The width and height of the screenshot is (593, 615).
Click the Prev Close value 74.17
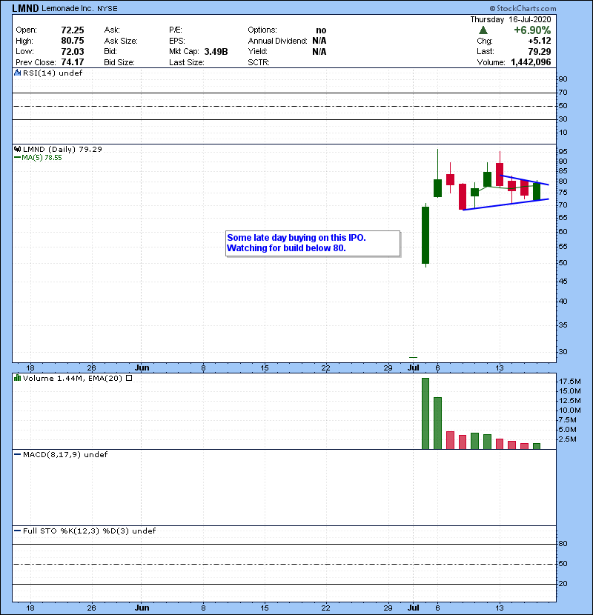[x=72, y=62]
